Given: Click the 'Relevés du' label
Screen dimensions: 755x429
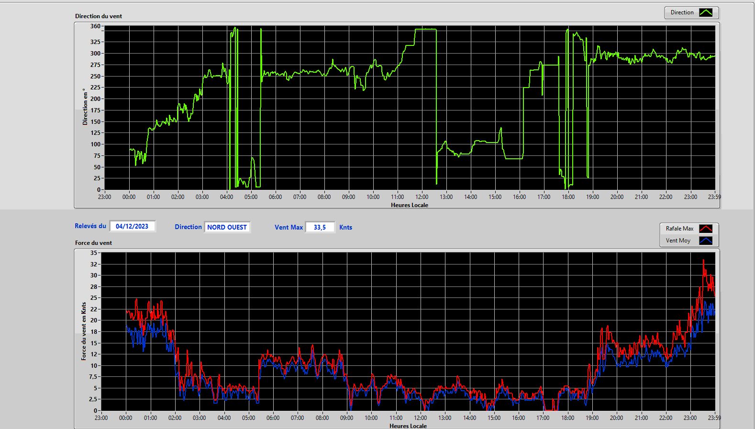Looking at the screenshot, I should pyautogui.click(x=90, y=226).
